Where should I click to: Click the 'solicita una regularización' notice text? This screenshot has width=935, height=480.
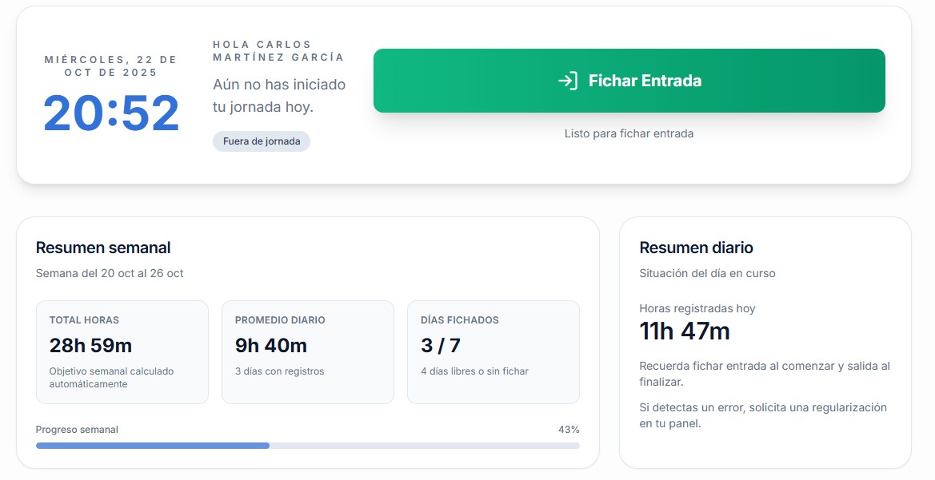(x=763, y=415)
